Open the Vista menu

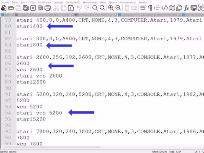coord(33,2)
